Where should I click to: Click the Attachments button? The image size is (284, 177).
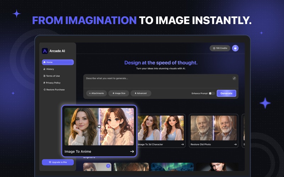[x=96, y=93]
